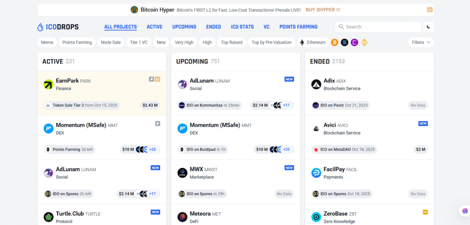Click the BUY $HYPER link

click(323, 10)
